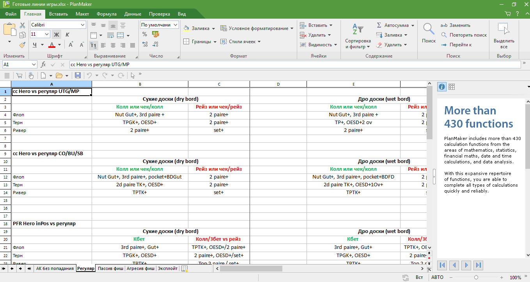Viewport: 530px width, 282px height.
Task: Switch to sheet tab Пассив фиш
Action: (x=110, y=268)
